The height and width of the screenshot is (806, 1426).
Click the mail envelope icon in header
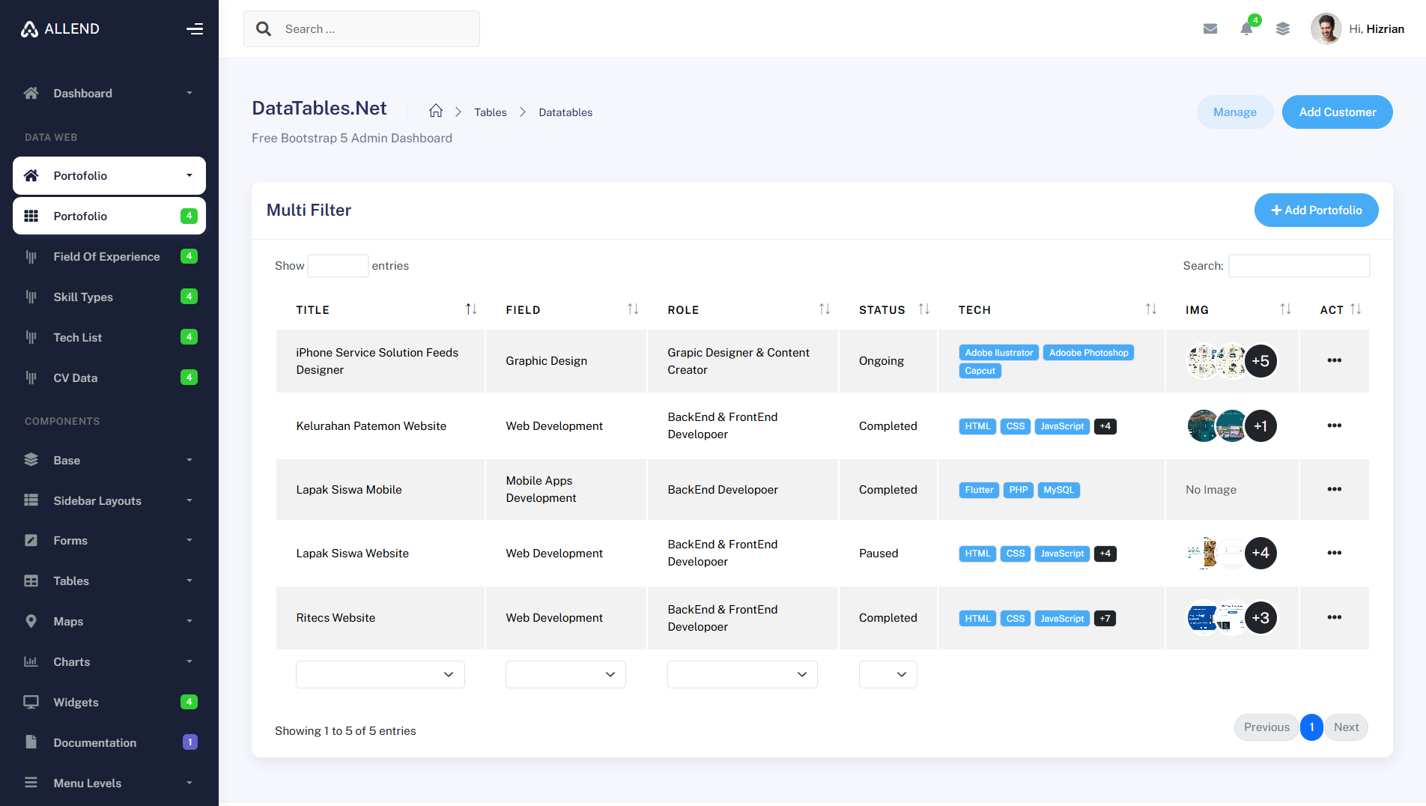1210,28
